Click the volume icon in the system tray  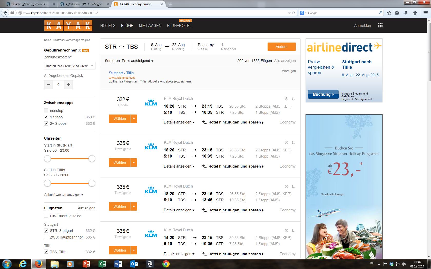pos(404,264)
